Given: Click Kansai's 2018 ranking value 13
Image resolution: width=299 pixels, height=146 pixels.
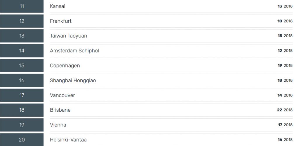Looking at the screenshot, I should (280, 6).
